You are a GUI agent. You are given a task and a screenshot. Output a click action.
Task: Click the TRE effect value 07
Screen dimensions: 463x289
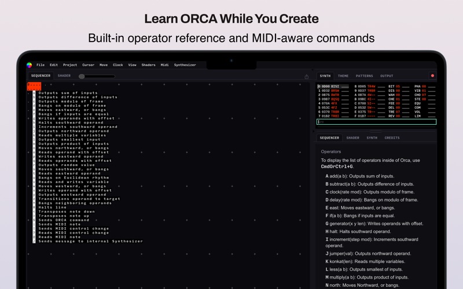398,112
